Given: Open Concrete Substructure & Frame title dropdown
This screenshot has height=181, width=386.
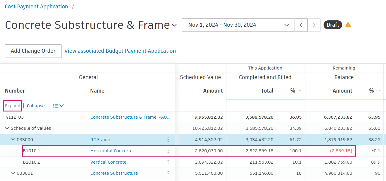Looking at the screenshot, I should [174, 25].
